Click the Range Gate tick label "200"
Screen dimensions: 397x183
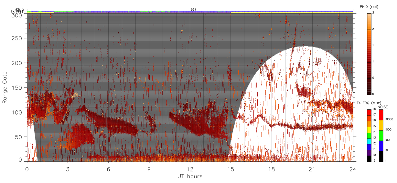[x=17, y=63]
